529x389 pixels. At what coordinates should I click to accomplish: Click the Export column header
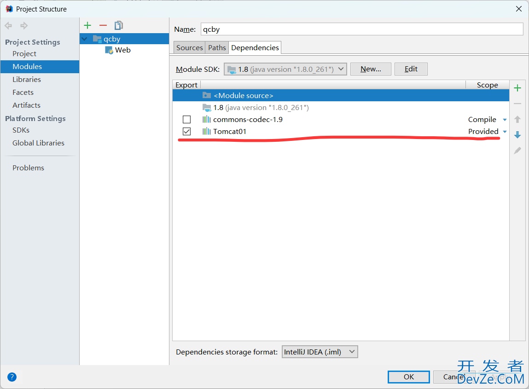[186, 85]
